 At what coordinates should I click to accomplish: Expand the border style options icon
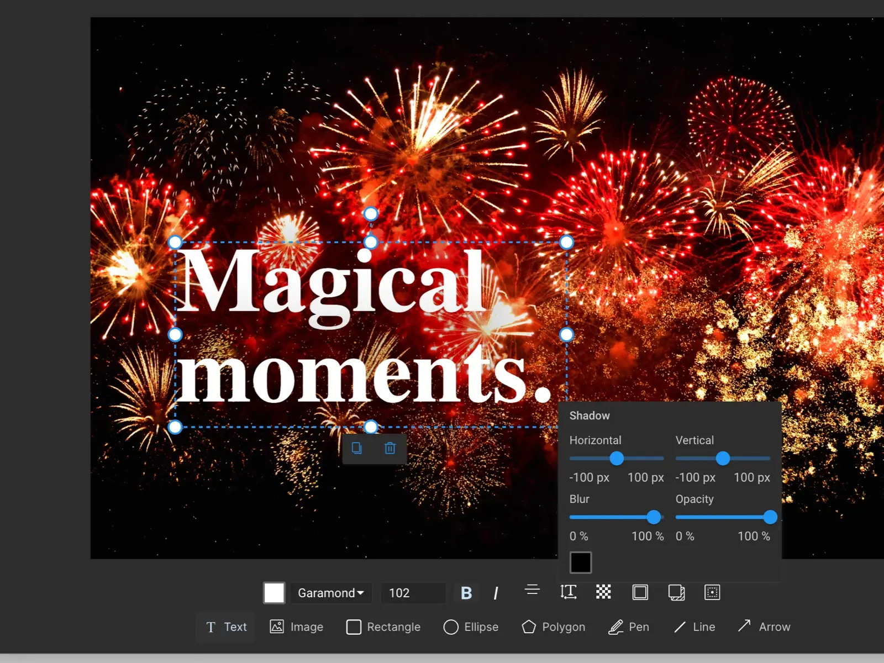[639, 592]
